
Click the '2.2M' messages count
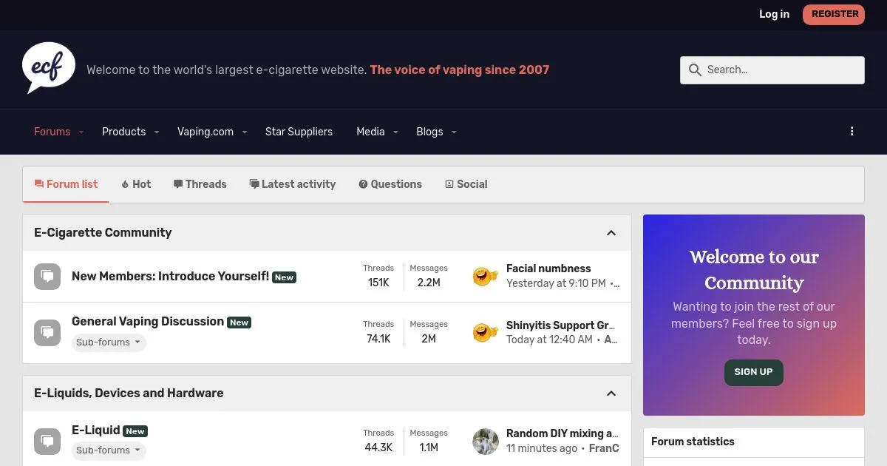click(x=429, y=283)
